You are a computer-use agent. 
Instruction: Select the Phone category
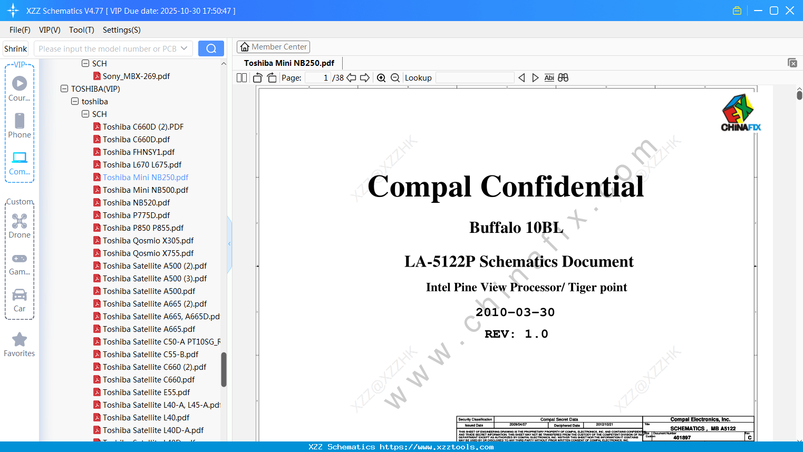pyautogui.click(x=20, y=125)
